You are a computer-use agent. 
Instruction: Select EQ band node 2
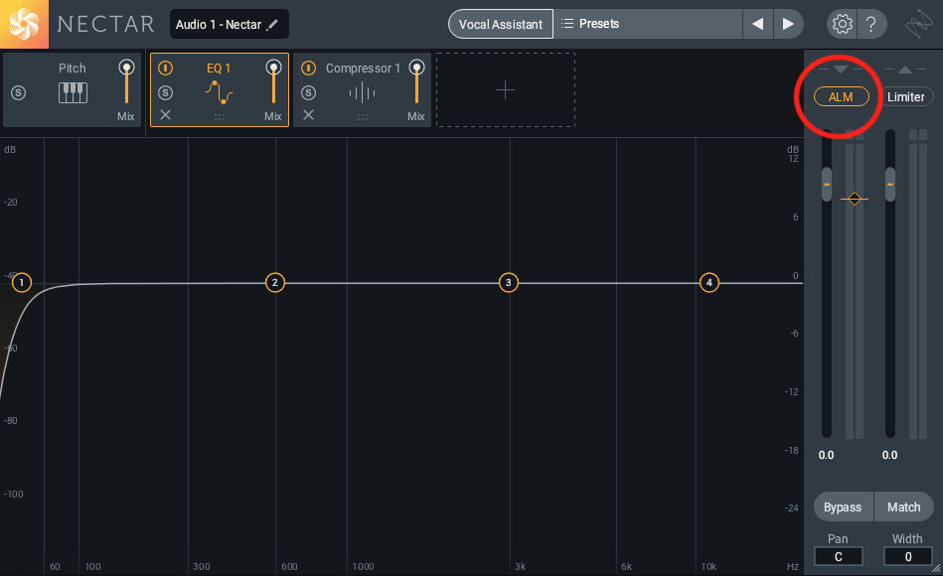coord(275,282)
